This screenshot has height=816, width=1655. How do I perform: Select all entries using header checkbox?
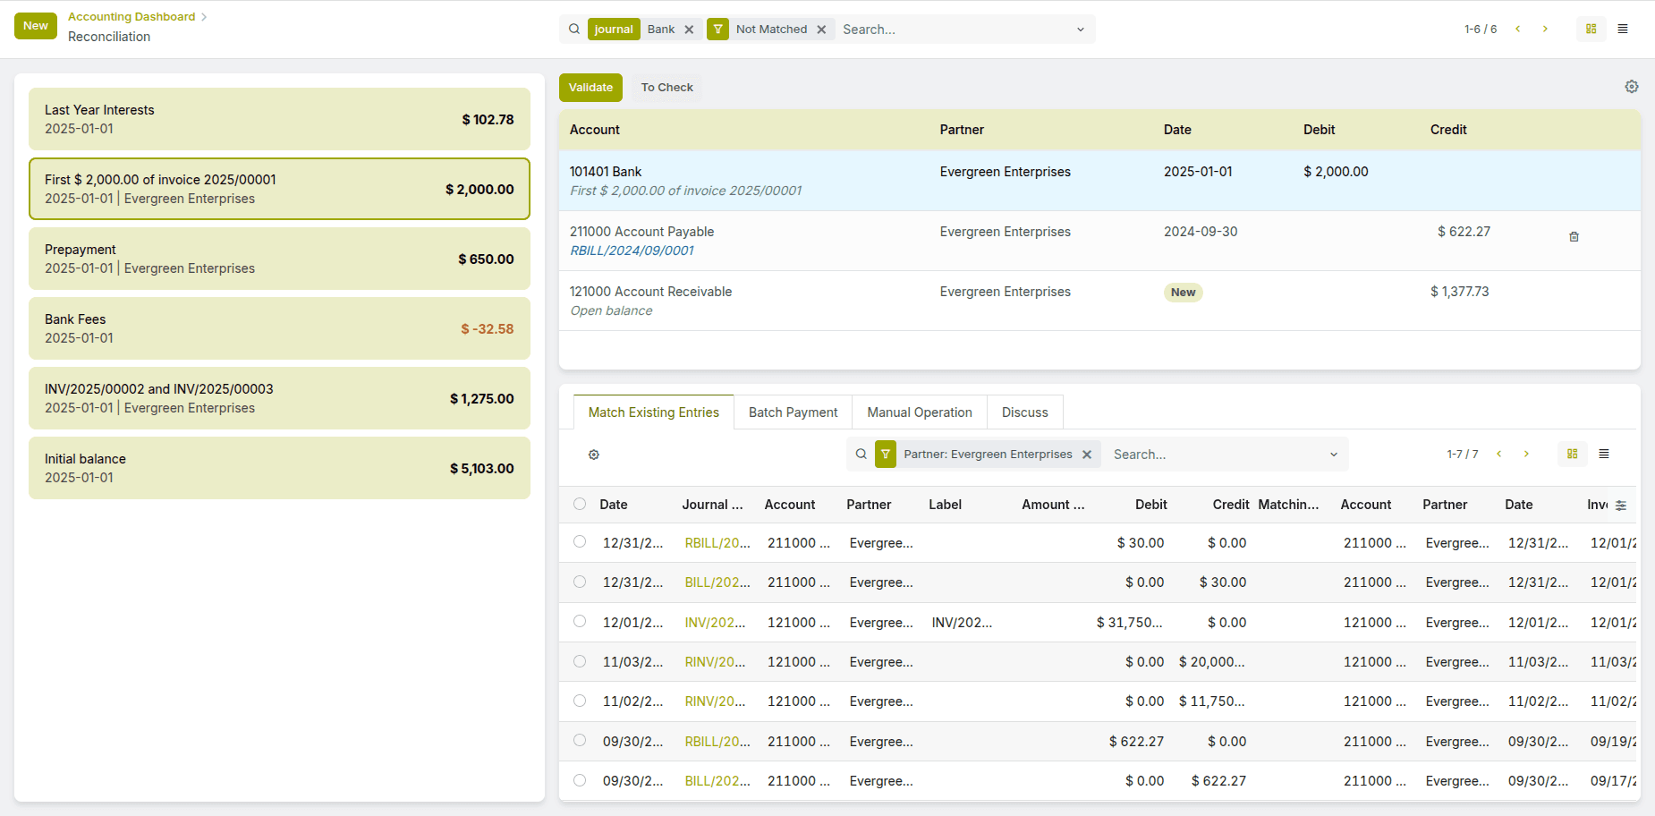point(580,505)
